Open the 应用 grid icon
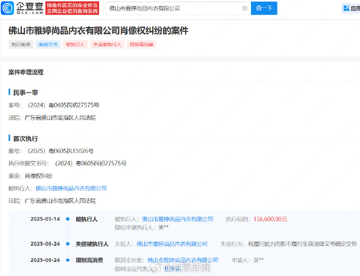The width and height of the screenshot is (360, 276). tap(346, 8)
